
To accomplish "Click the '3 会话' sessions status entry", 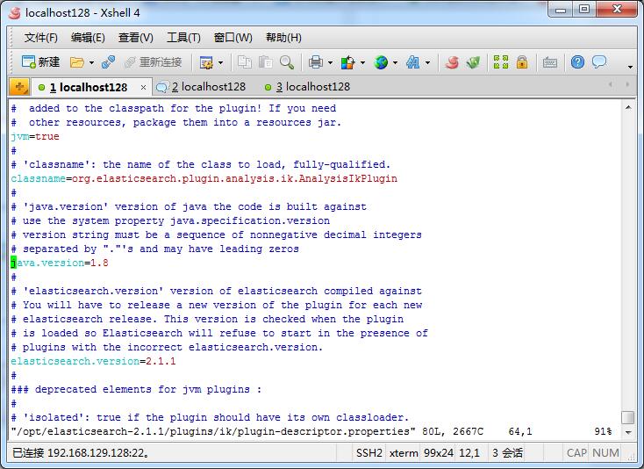I will click(x=507, y=452).
